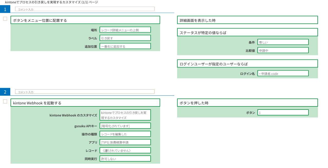Open the ボタンをメニュー位置に配置する action header

[85, 20]
